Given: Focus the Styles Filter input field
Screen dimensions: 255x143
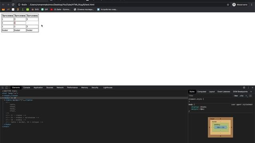Looking at the screenshot, I should [x=211, y=96].
